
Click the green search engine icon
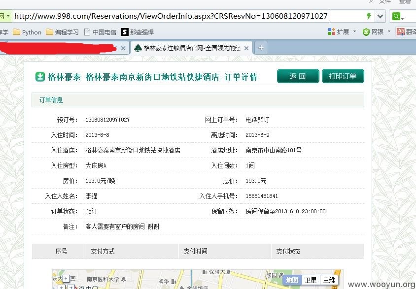click(x=396, y=16)
